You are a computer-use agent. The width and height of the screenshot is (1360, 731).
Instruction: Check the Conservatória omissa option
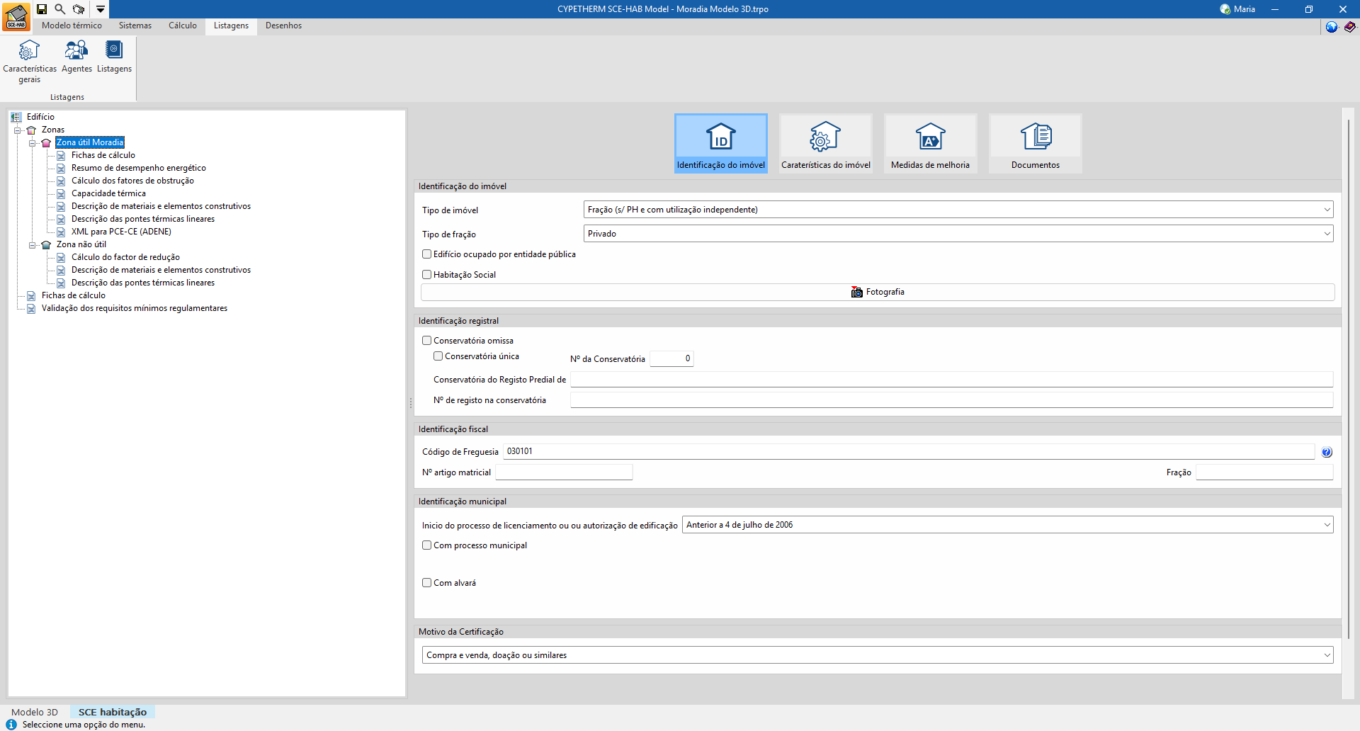(x=427, y=341)
